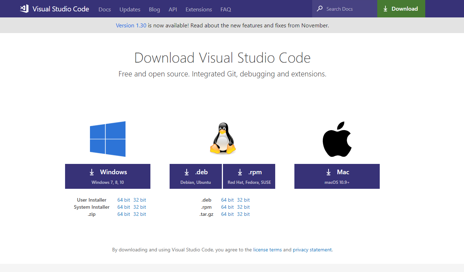464x272 pixels.
Task: Download the .deb Debian, Ubuntu package
Action: pyautogui.click(x=196, y=176)
